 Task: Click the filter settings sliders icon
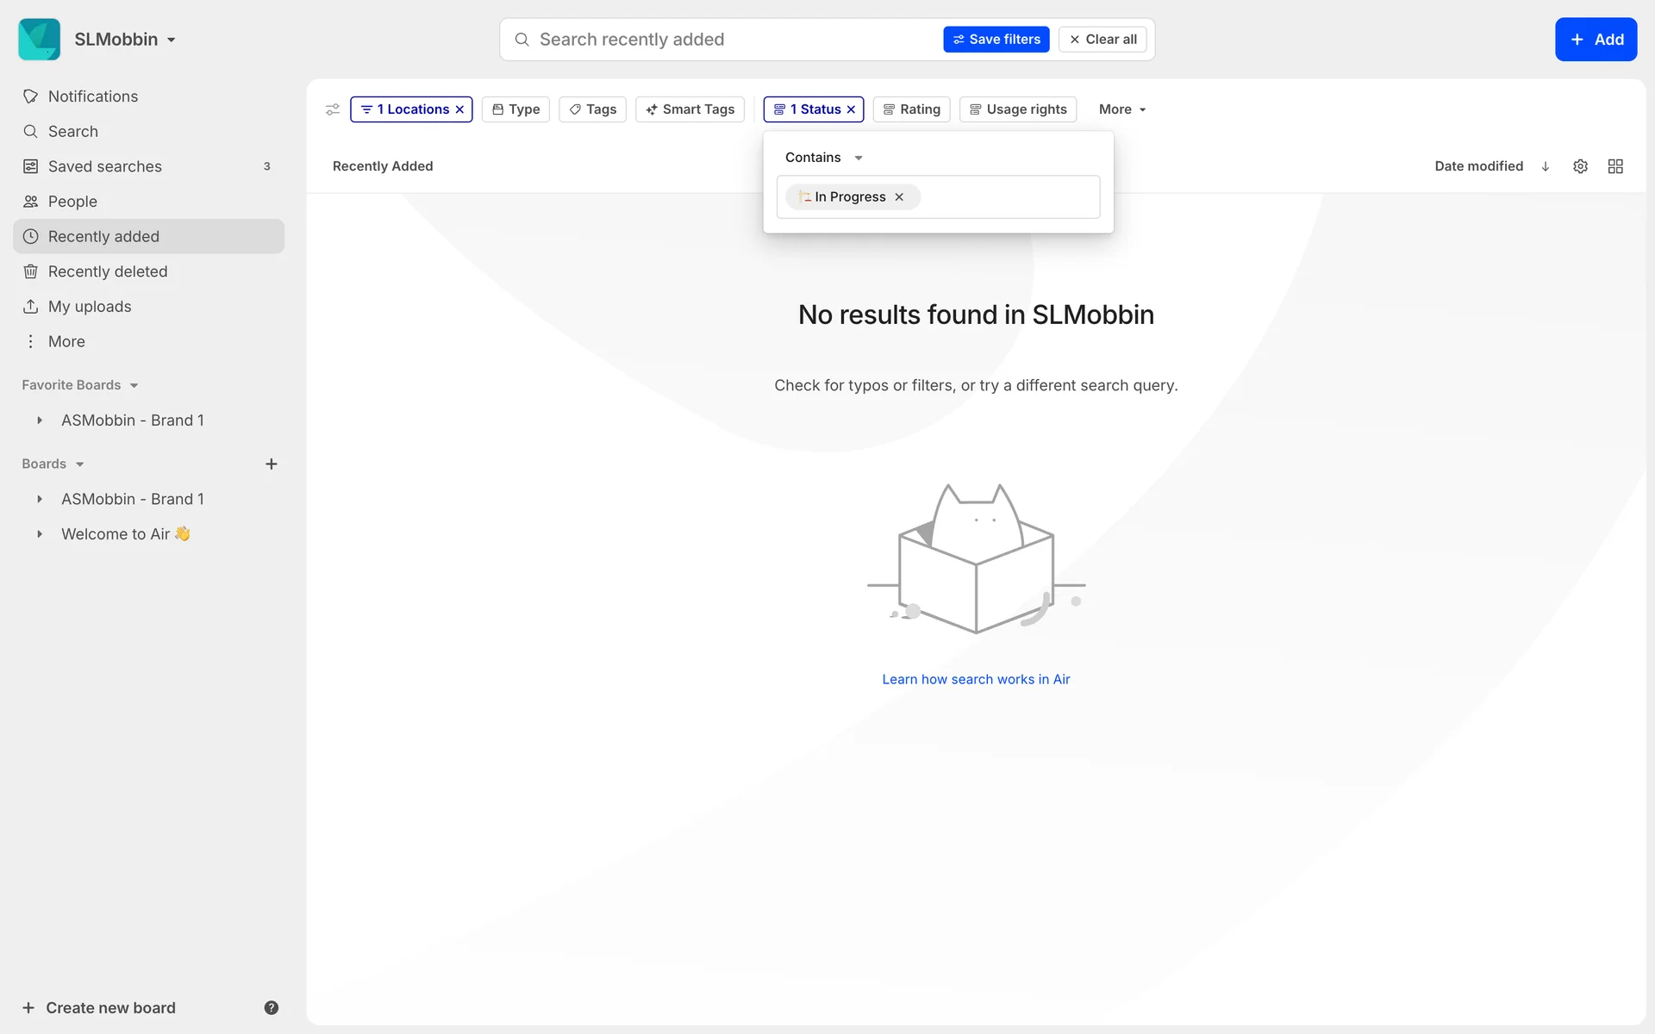coord(333,109)
